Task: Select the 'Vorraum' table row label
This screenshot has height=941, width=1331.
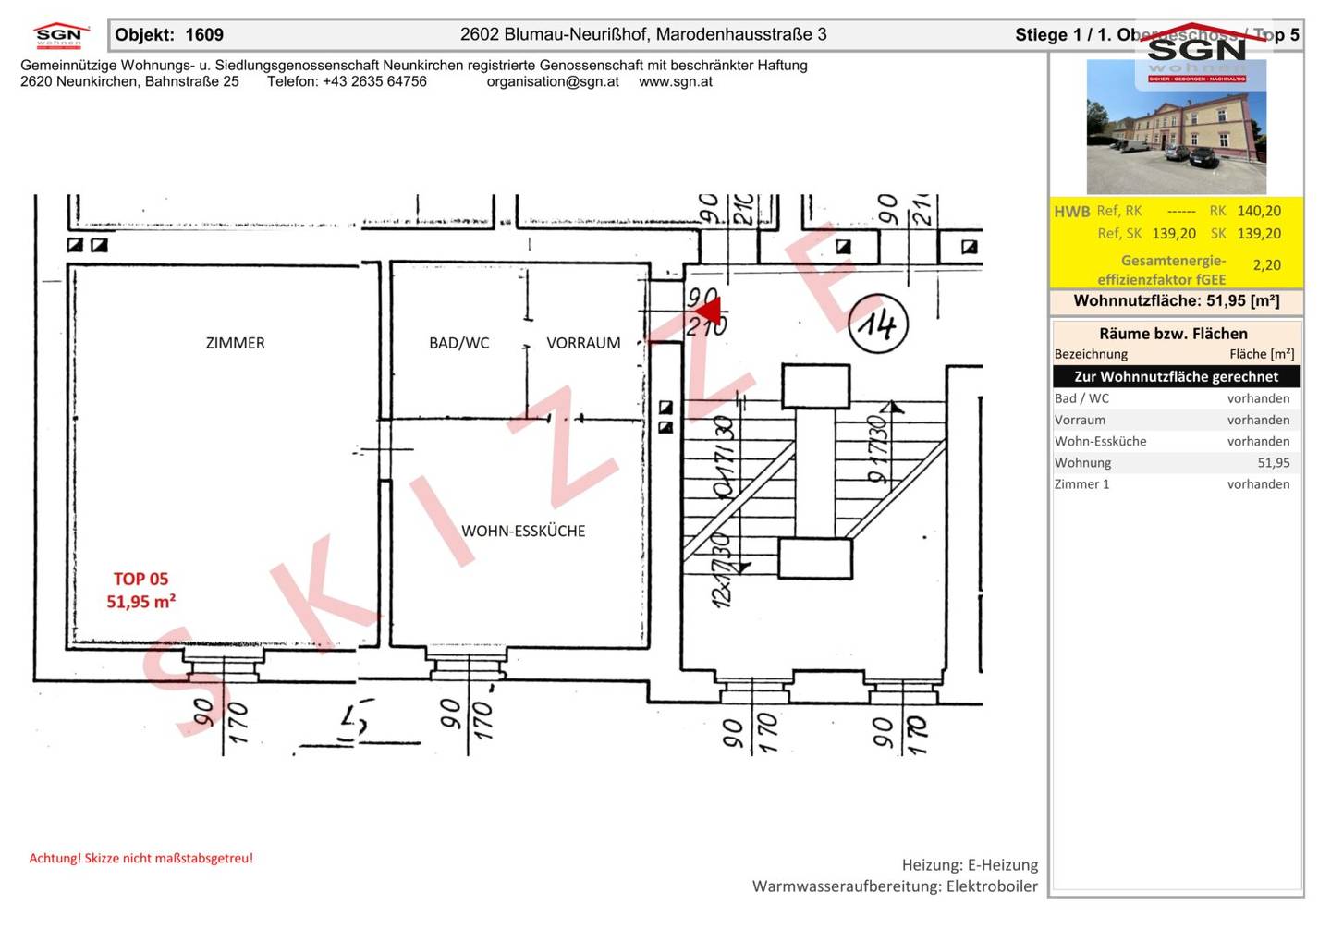Action: (1080, 420)
